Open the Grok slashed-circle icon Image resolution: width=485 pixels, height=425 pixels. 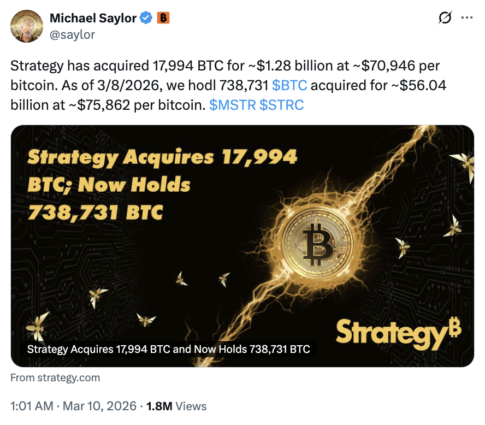point(445,18)
